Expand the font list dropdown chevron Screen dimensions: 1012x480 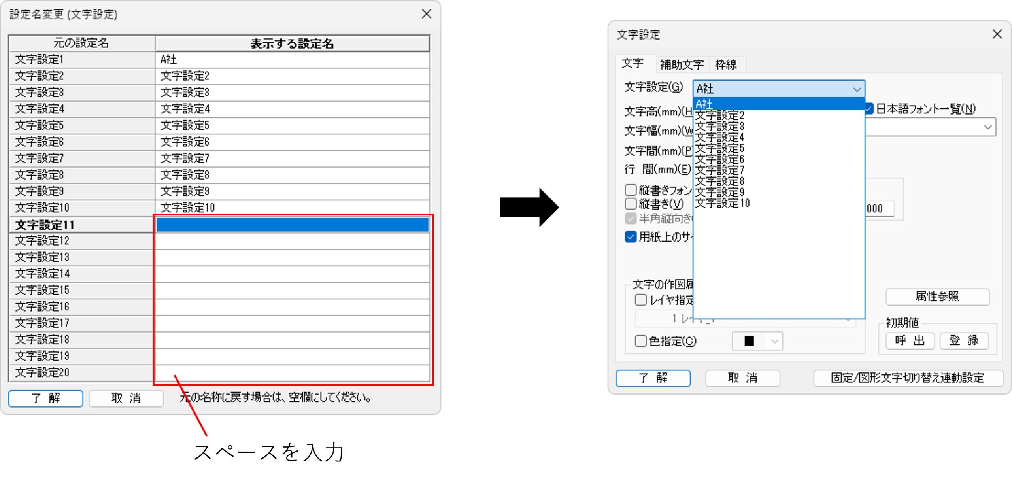[x=987, y=127]
